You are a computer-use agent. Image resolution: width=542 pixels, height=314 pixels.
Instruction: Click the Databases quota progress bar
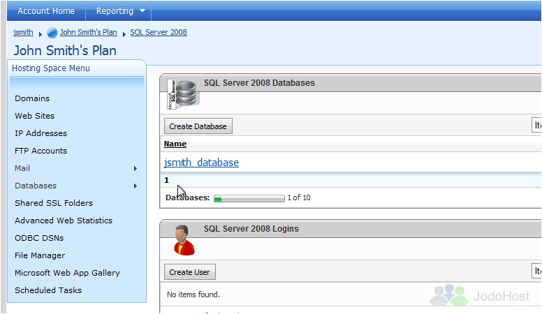pos(249,198)
